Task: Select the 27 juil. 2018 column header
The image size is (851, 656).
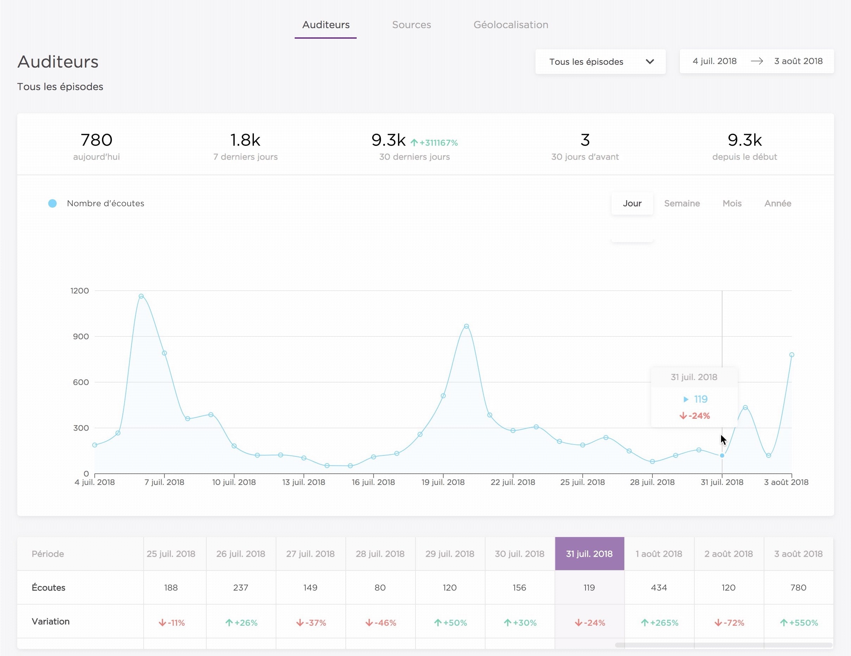Action: (x=311, y=554)
